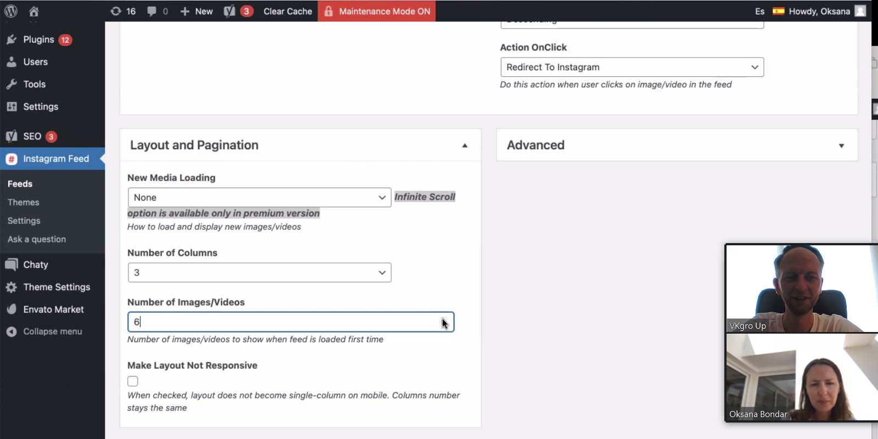Open Theme Settings gear icon
This screenshot has width=878, height=439.
tap(12, 287)
